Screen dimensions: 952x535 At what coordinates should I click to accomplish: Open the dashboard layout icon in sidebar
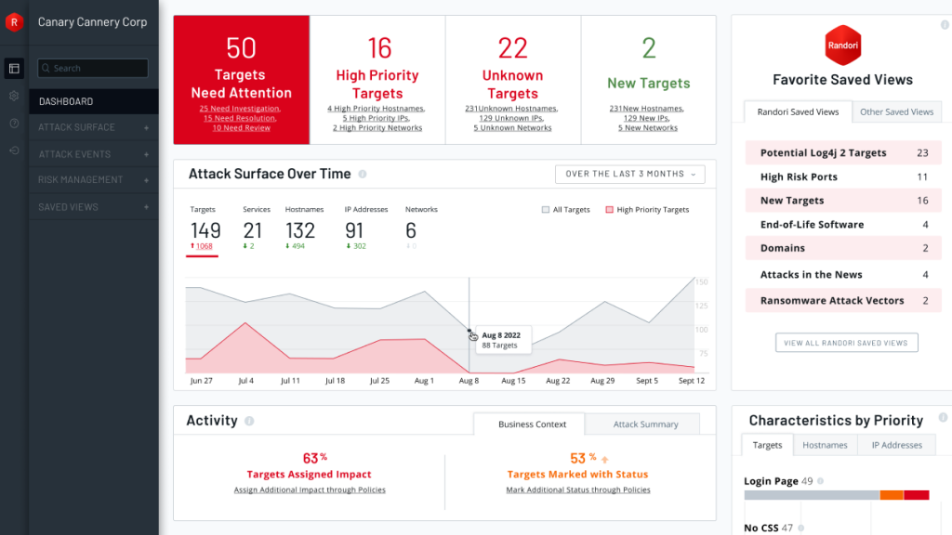pyautogui.click(x=14, y=68)
